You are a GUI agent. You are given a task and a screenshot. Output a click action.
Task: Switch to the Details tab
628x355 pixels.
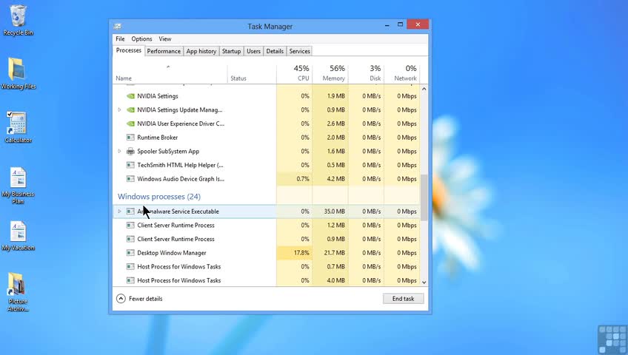click(275, 51)
